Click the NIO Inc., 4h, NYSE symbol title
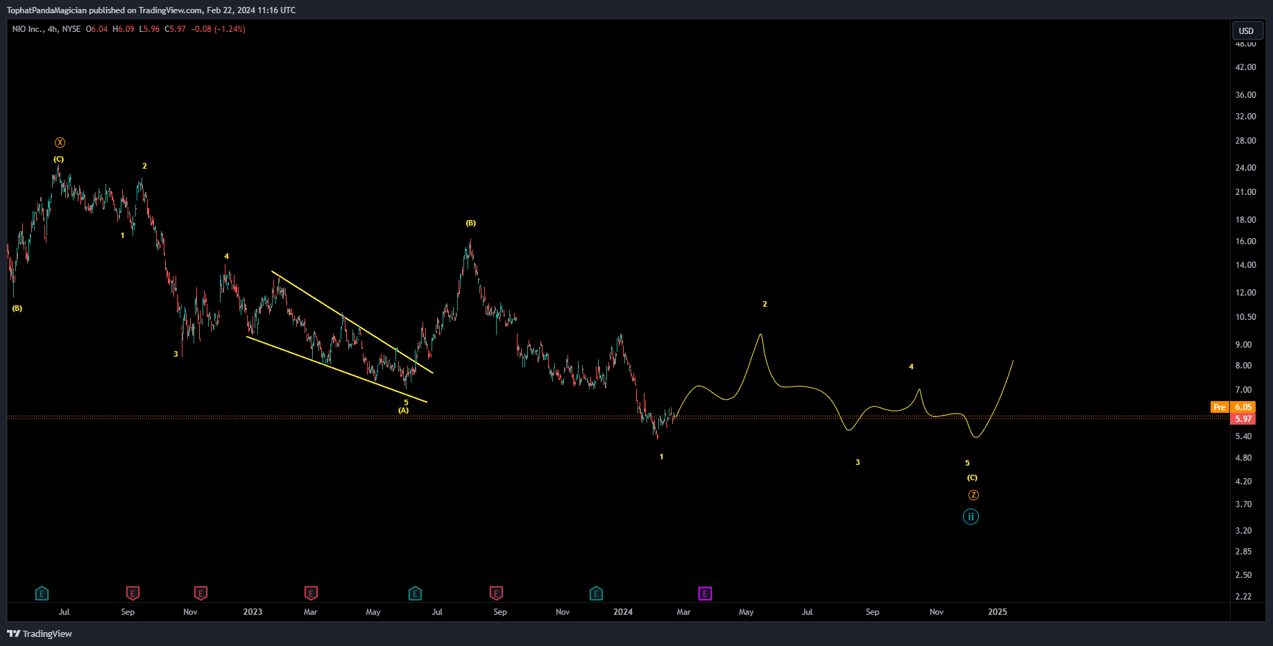The width and height of the screenshot is (1273, 646). tap(46, 29)
